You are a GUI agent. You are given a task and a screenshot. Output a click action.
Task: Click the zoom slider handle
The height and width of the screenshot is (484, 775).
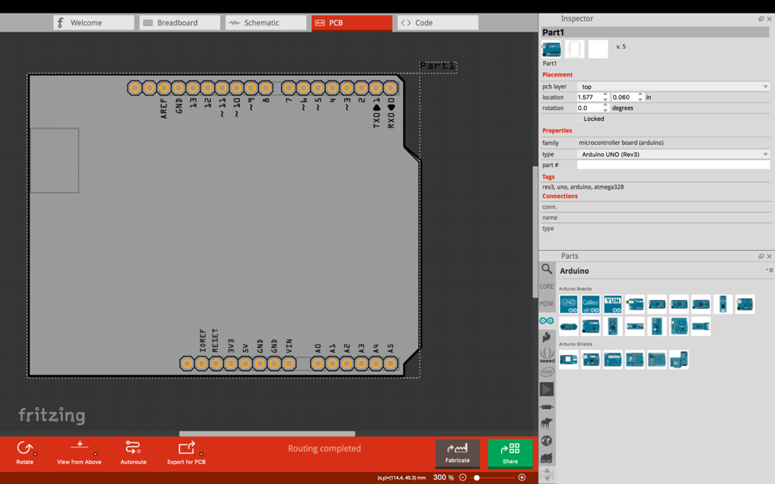point(476,478)
